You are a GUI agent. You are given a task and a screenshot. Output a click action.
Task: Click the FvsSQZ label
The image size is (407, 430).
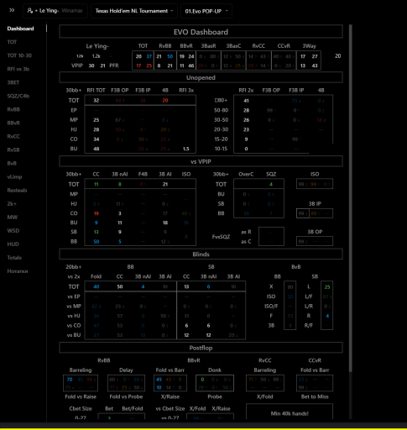coord(221,237)
